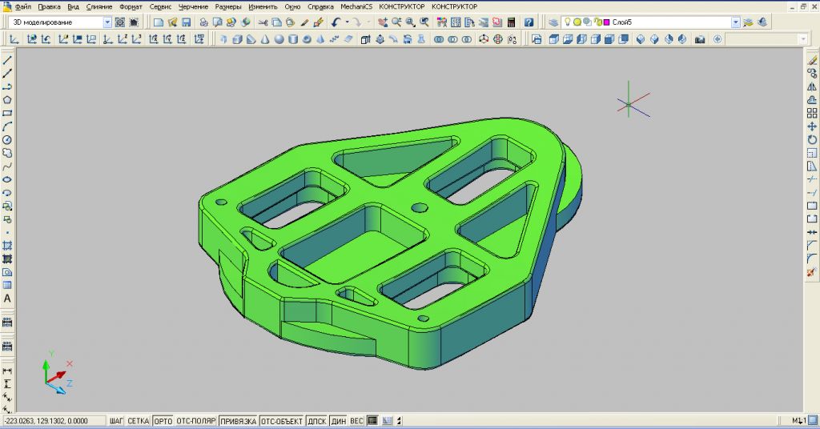The width and height of the screenshot is (820, 429).
Task: Open the Слой5 layer dropdown list
Action: 736,22
